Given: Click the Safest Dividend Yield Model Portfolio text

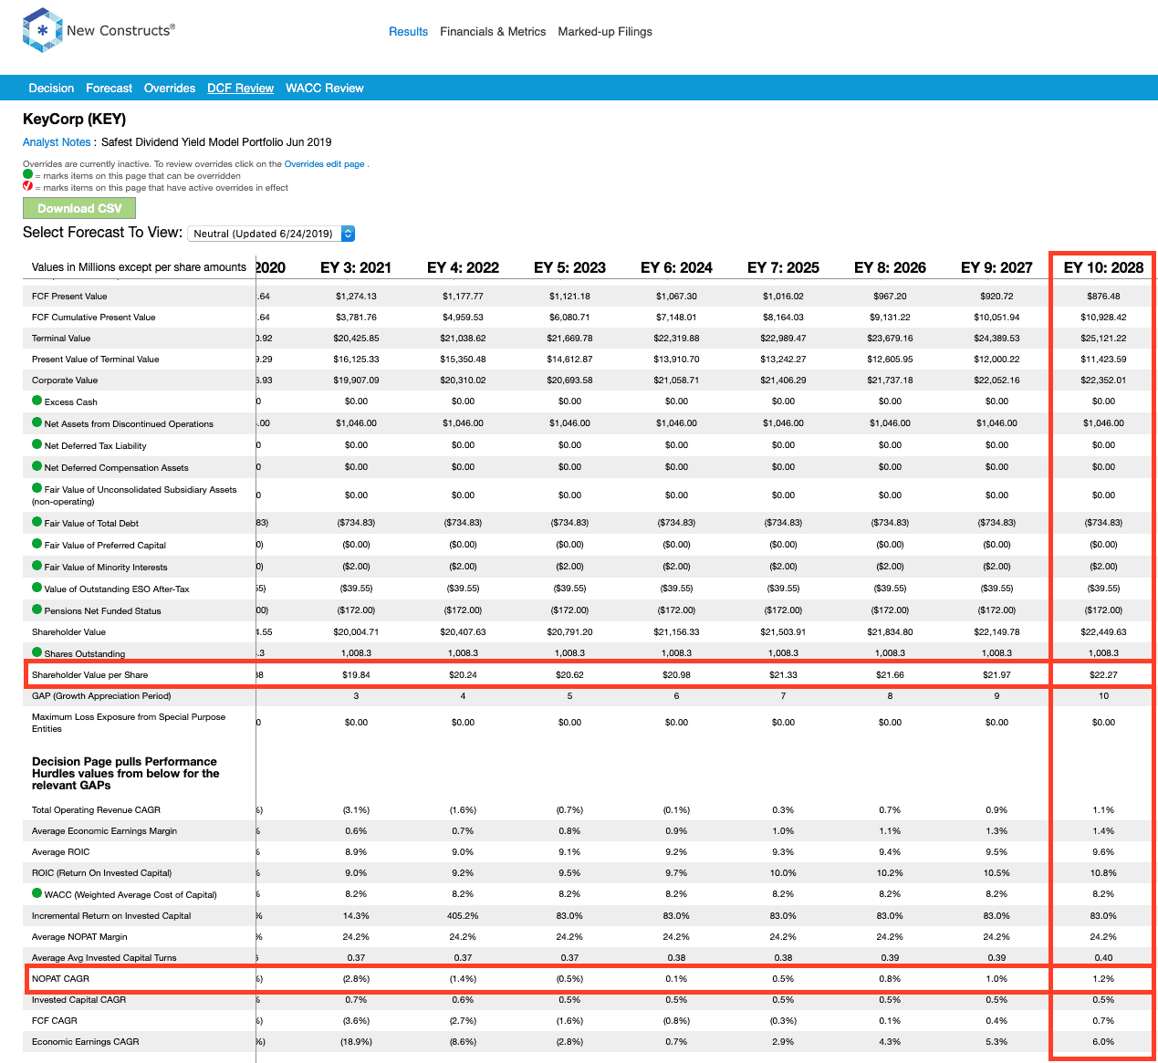Looking at the screenshot, I should tap(216, 142).
